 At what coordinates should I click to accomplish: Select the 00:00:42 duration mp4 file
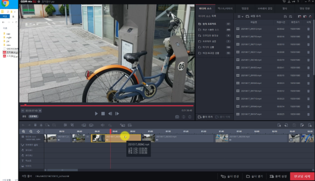273,29
